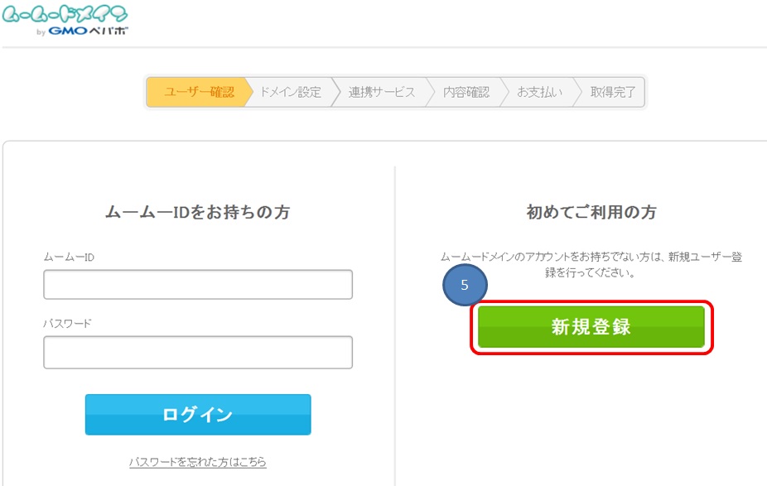Viewport: 767px width, 486px height.
Task: Click the パスワード field label
Action: coord(67,324)
